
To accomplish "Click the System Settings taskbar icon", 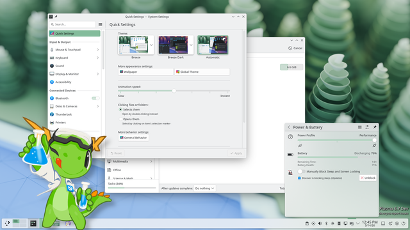I will tap(33, 223).
